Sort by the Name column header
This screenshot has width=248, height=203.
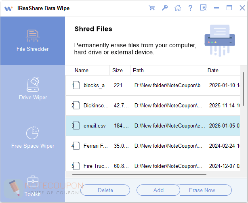(91, 70)
